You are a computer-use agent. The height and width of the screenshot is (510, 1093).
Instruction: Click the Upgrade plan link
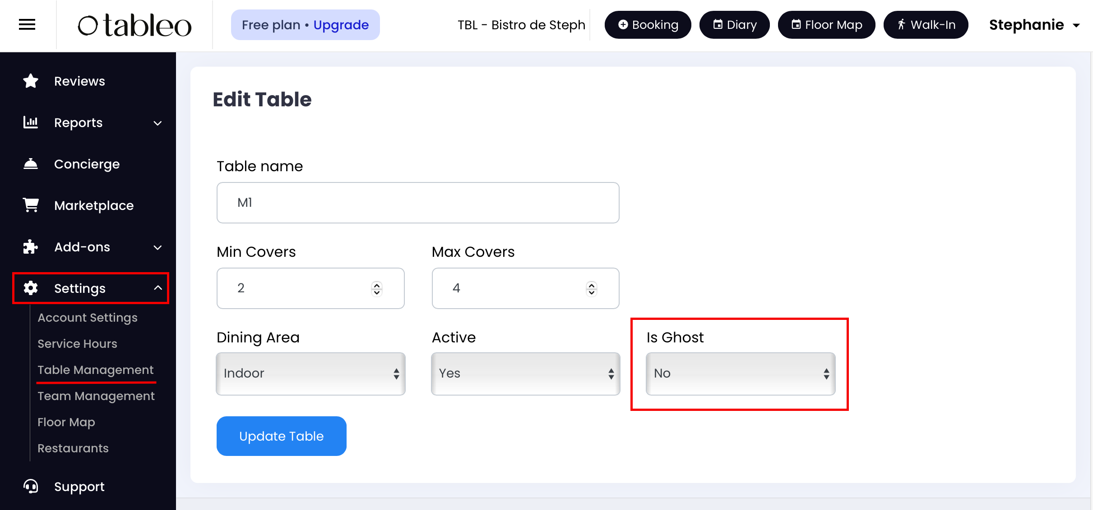click(341, 25)
